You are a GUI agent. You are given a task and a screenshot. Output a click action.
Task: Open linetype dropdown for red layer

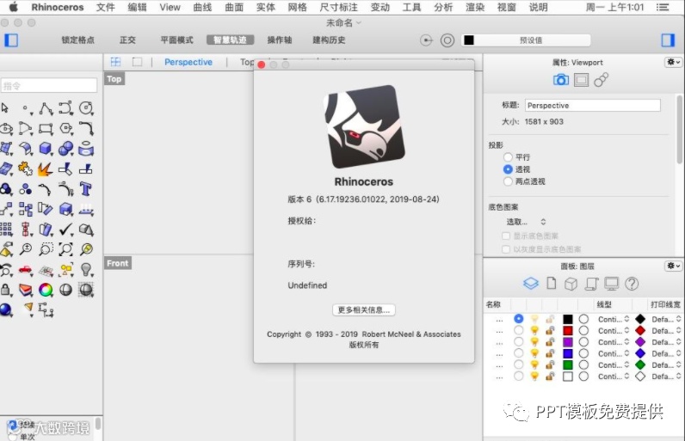614,330
